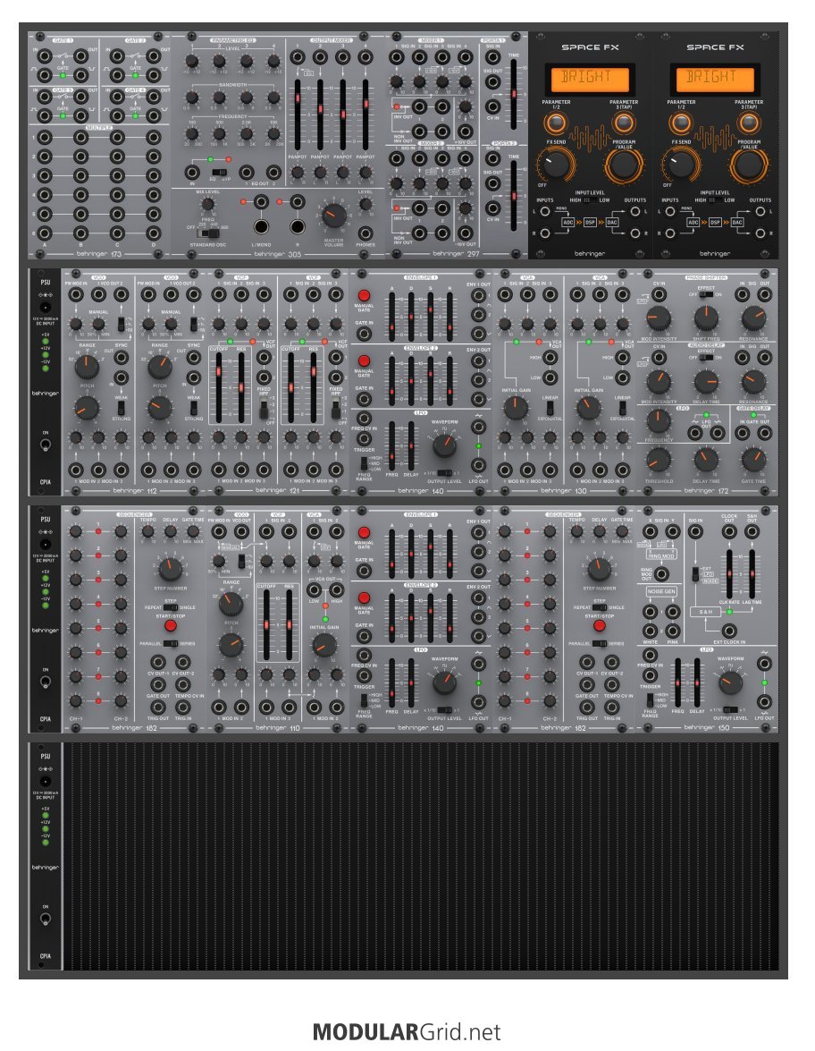Image resolution: width=815 pixels, height=1051 pixels.
Task: Click Parameter 3 (TAP) knob on left Space FX
Action: [x=624, y=123]
